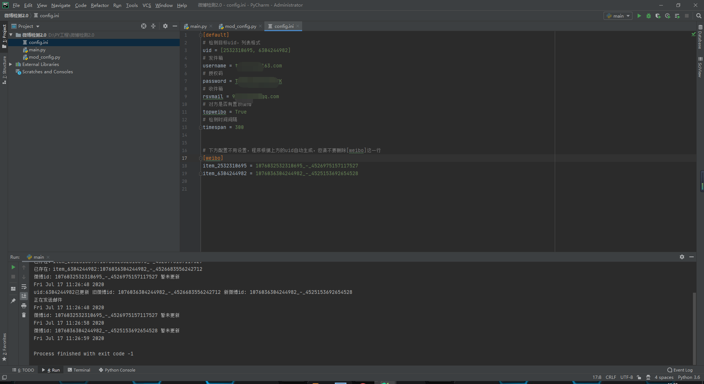
Task: Jump up the stack trace in the Run panel
Action: [x=24, y=267]
